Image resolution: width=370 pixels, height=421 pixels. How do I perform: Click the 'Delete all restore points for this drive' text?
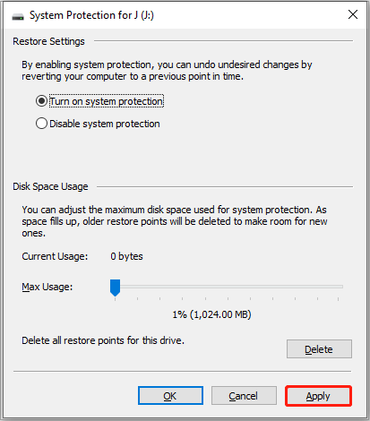click(x=103, y=340)
